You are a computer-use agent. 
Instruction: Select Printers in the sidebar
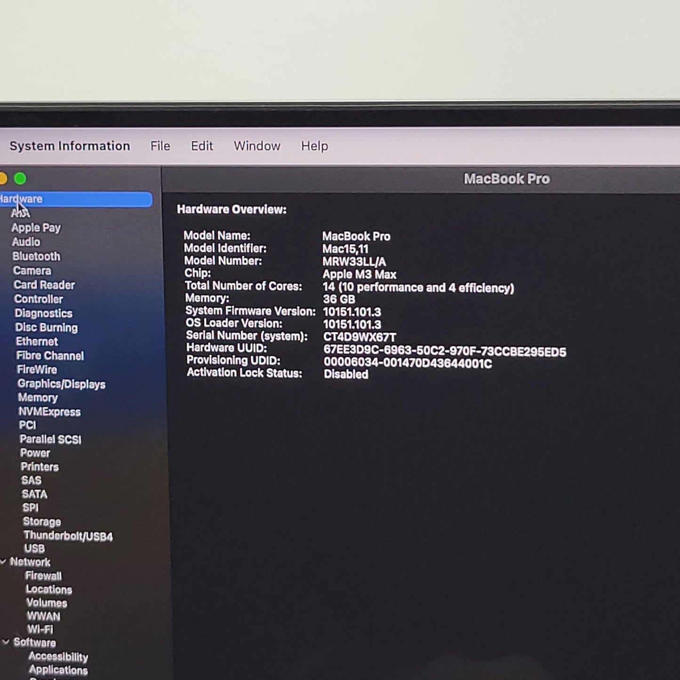pos(40,467)
